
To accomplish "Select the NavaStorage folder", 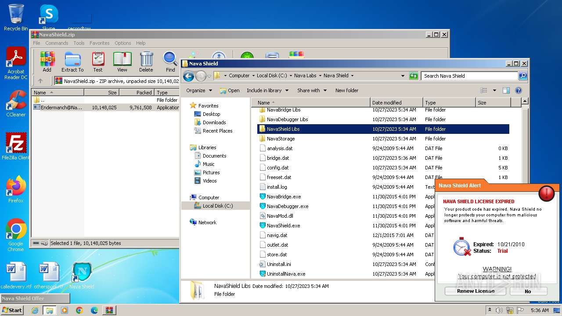I will coord(281,139).
